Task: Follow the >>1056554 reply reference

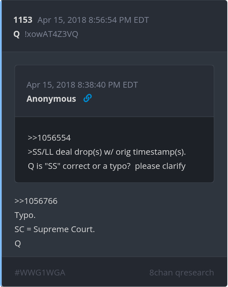Action: point(49,138)
